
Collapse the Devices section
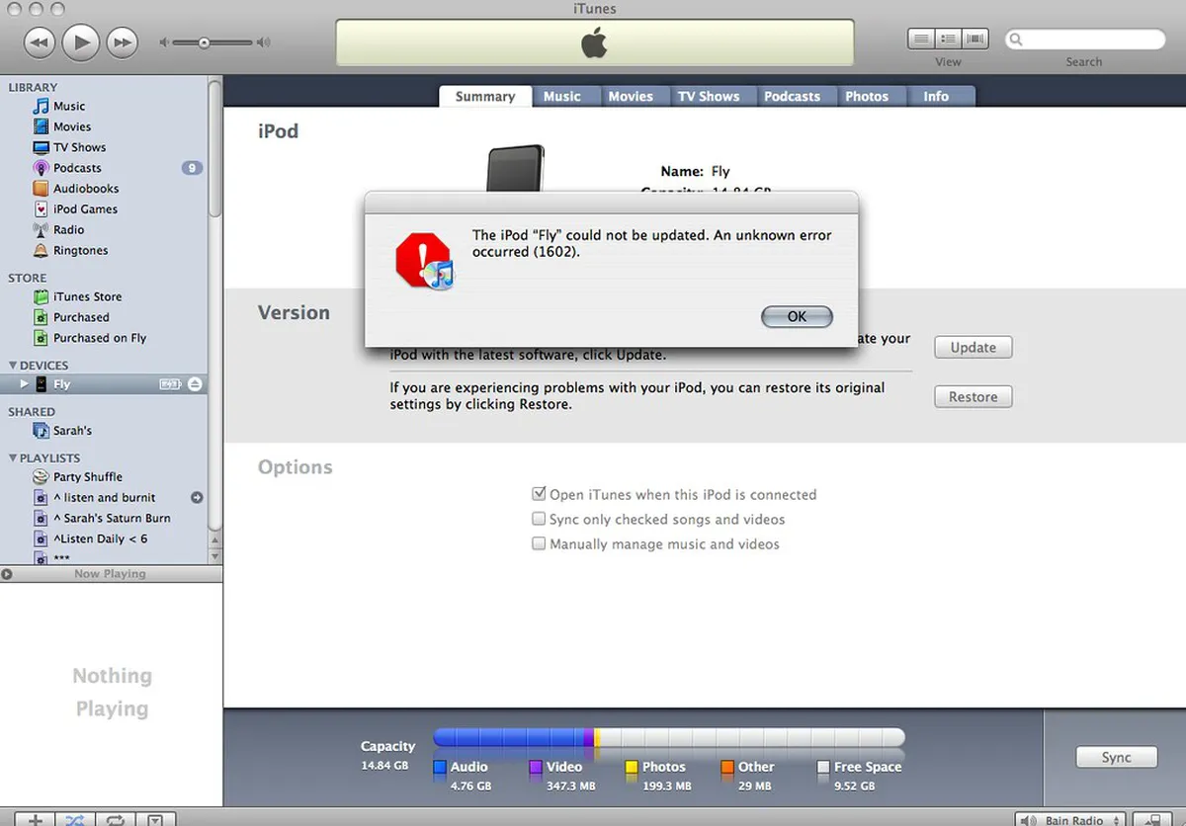[13, 366]
